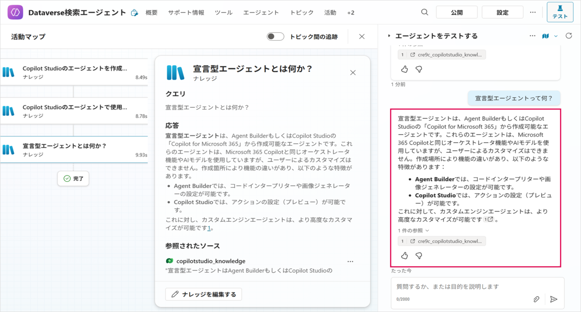This screenshot has width=581, height=312.
Task: Open the top bar more options ellipsis
Action: (533, 12)
